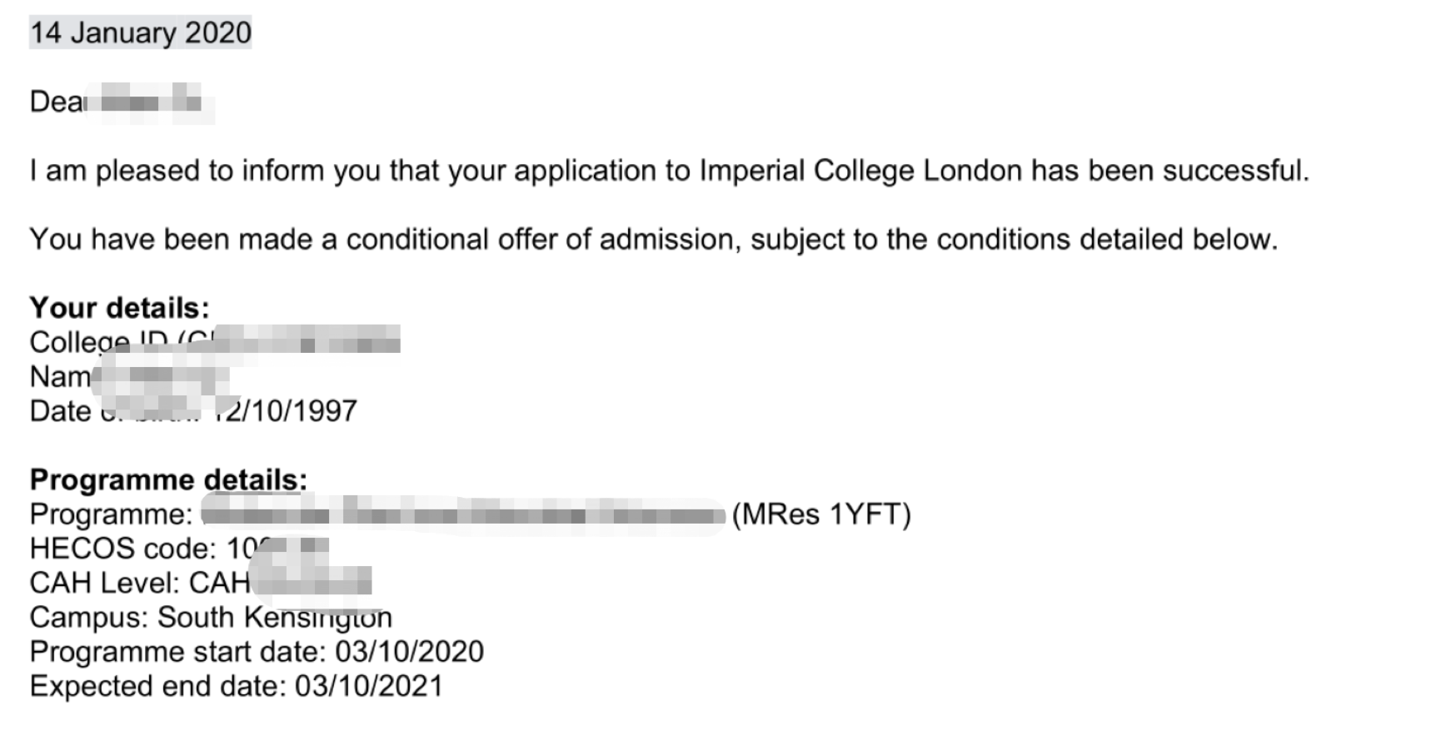
Task: Click the "Campus: South Kensington" line
Action: pos(210,618)
